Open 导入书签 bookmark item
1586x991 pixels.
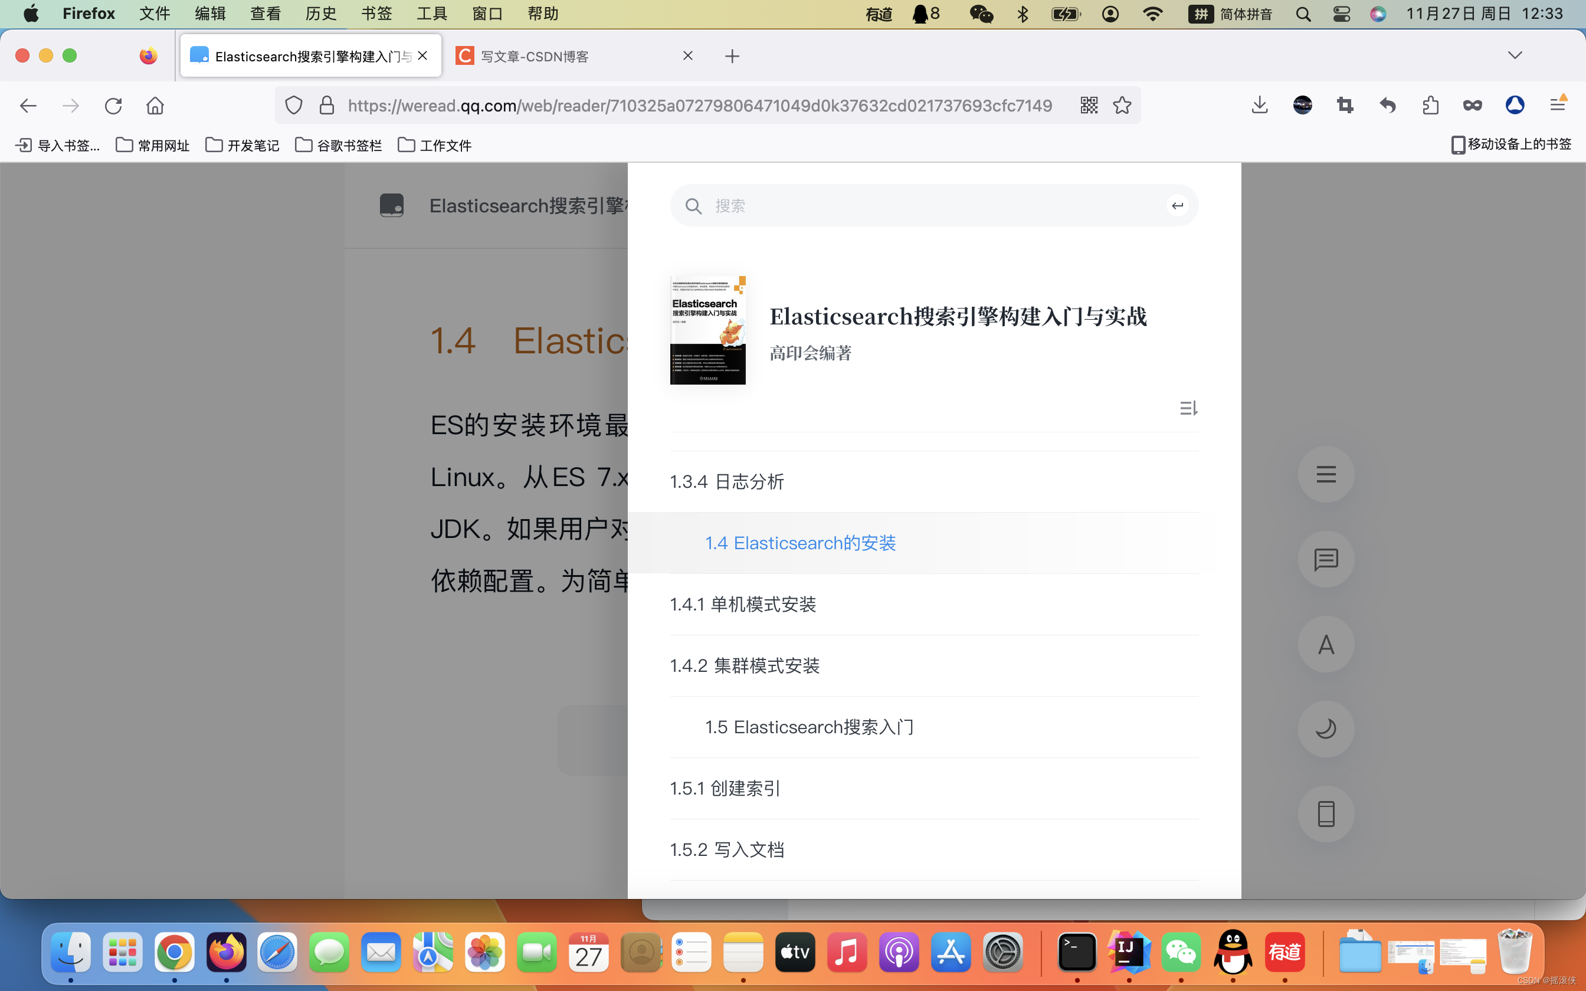(58, 145)
